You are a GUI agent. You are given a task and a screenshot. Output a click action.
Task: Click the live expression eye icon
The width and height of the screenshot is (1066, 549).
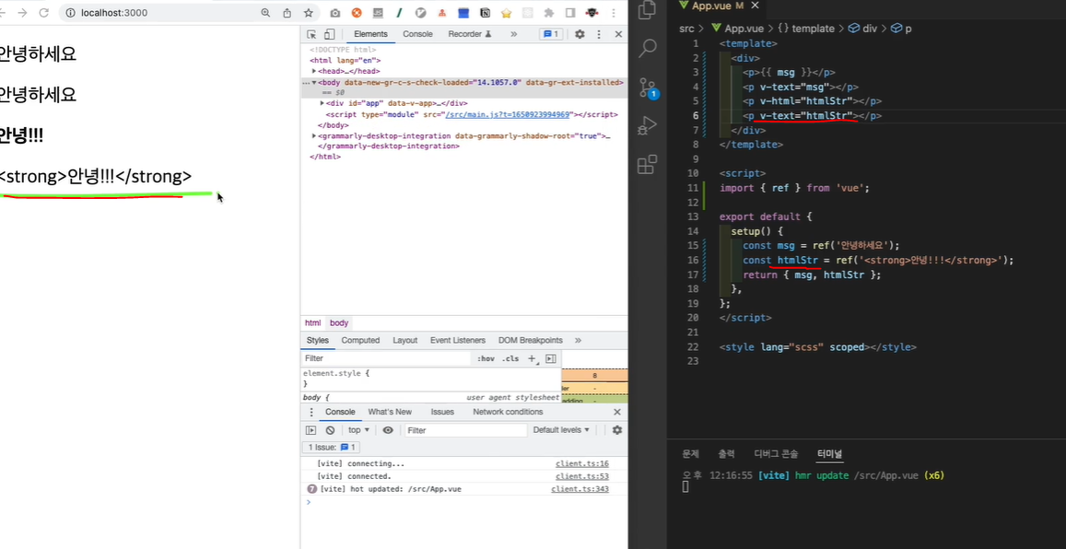(388, 430)
